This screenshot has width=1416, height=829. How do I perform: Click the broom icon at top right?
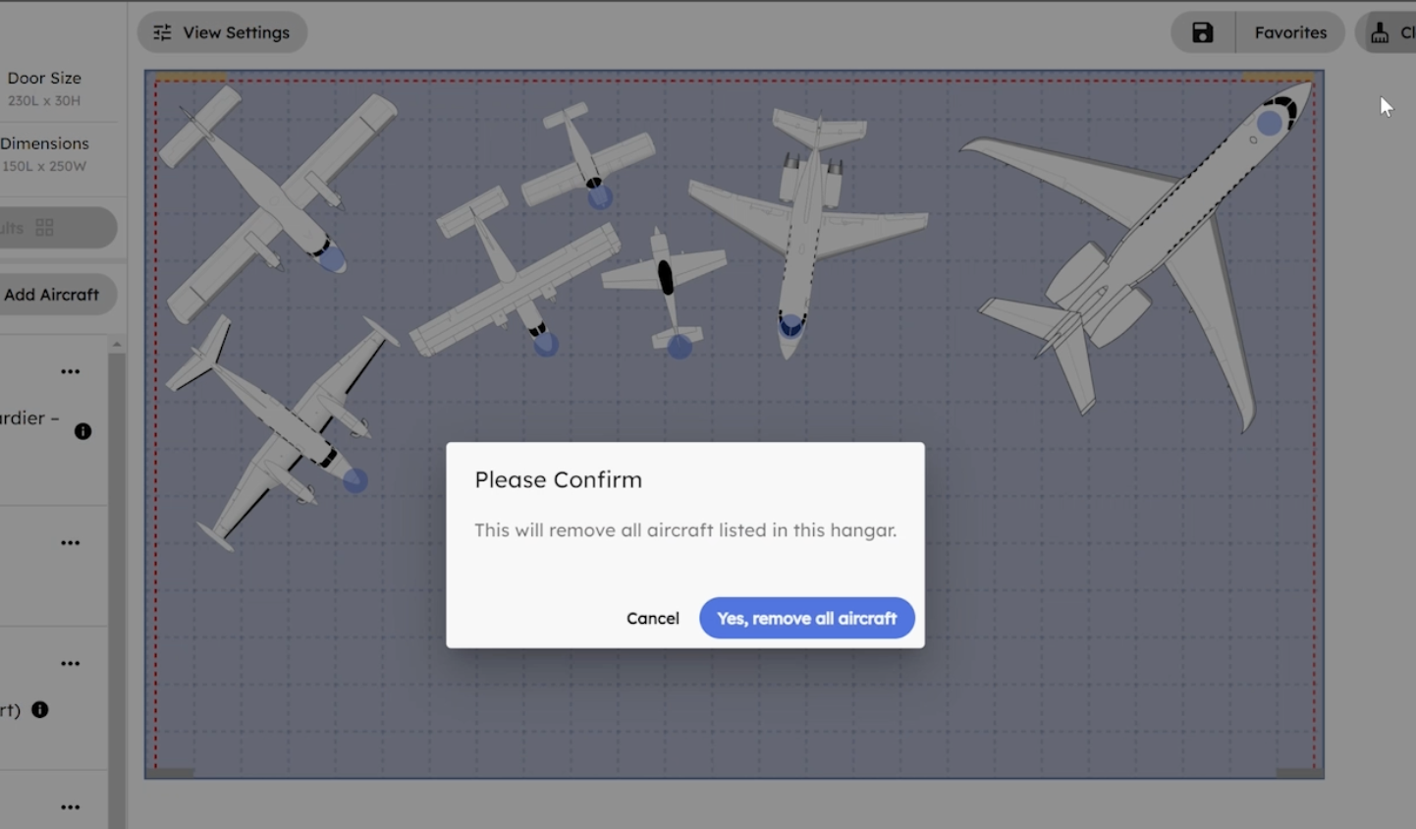1380,32
